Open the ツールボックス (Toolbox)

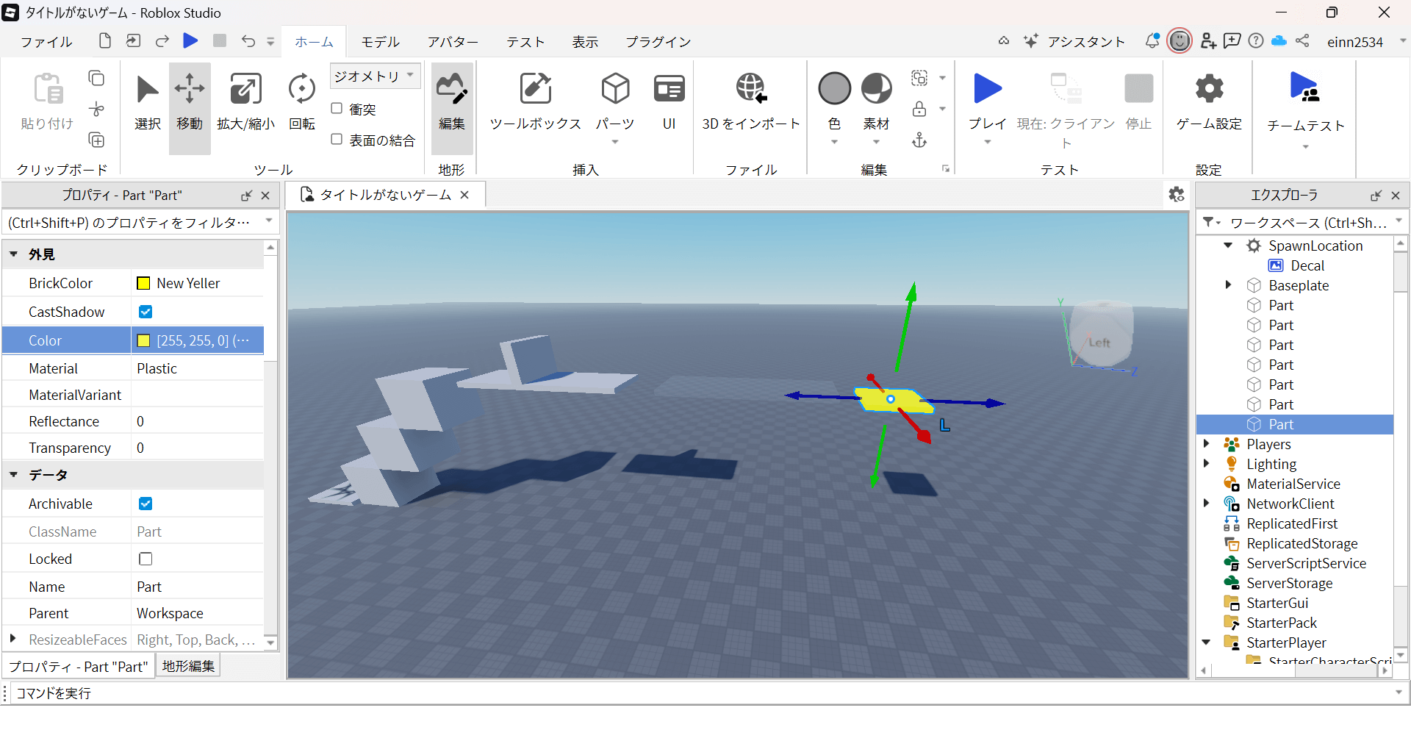536,103
